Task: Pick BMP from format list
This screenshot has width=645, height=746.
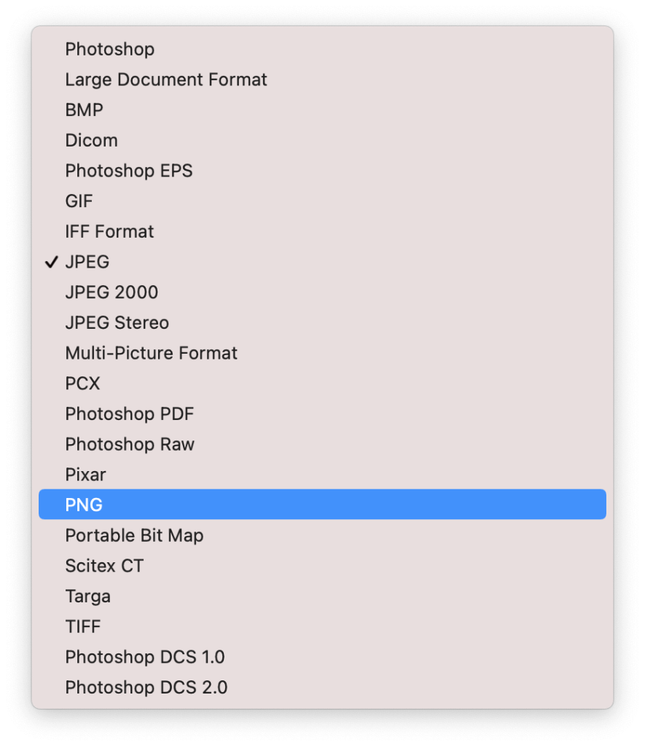Action: (322, 110)
